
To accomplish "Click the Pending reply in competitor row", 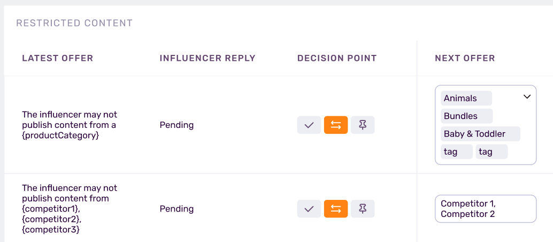I will [x=176, y=209].
